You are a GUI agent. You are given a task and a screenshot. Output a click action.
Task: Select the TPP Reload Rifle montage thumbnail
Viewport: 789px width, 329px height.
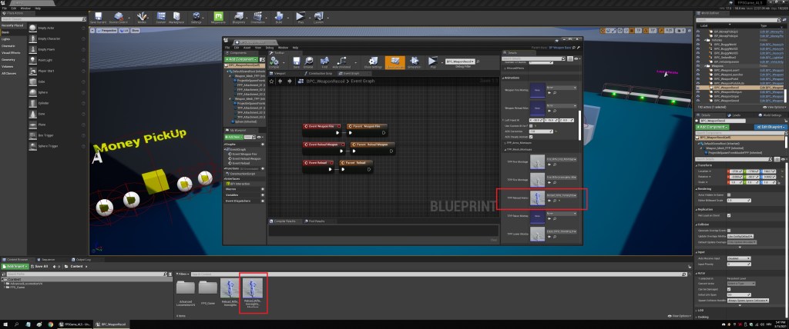coord(536,198)
